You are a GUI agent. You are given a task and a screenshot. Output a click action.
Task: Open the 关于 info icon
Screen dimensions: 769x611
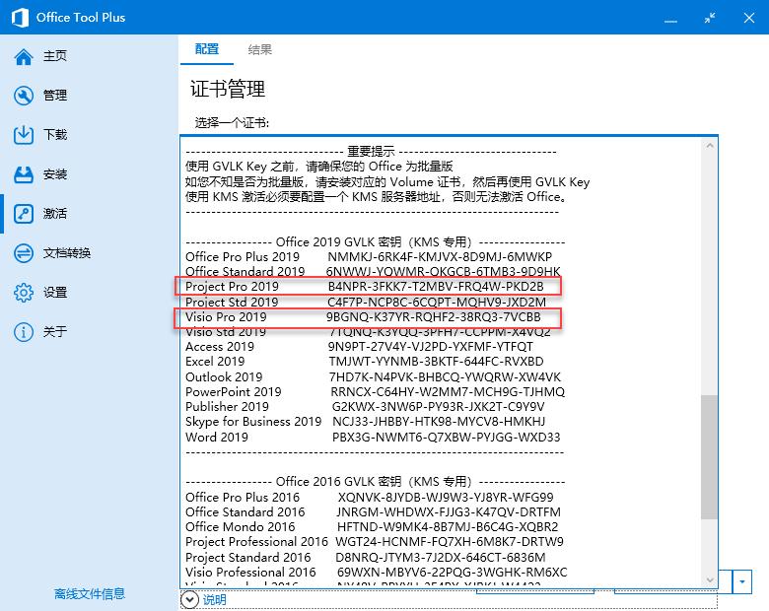click(x=23, y=332)
